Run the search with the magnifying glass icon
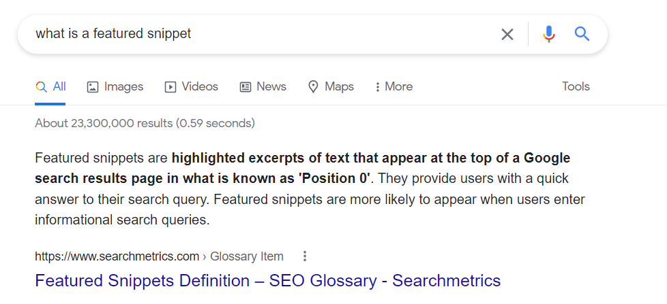 582,33
